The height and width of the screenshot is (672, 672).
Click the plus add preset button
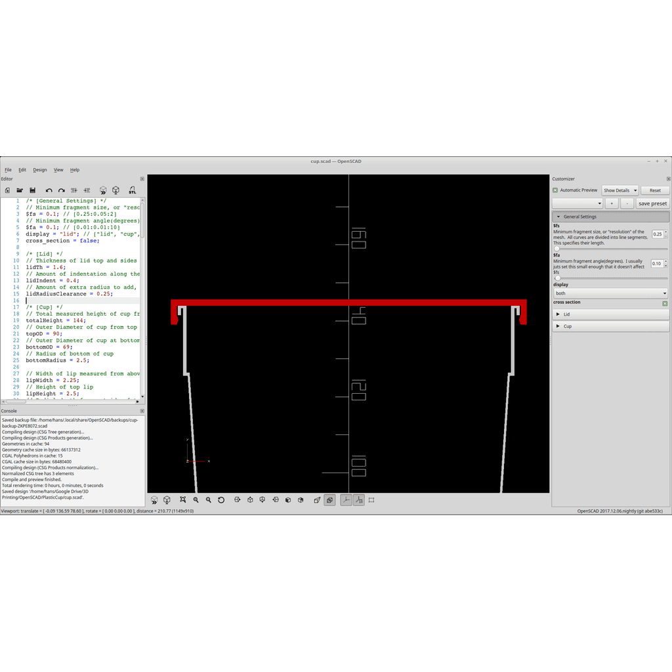point(612,203)
